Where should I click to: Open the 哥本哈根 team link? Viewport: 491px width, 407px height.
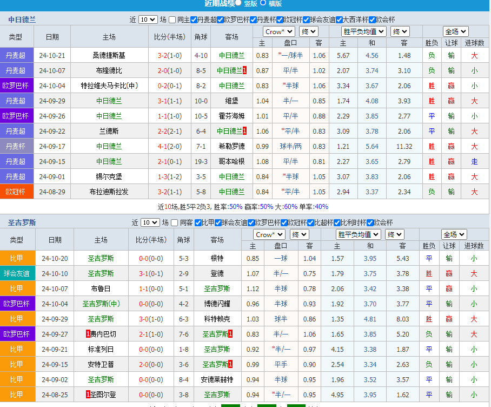click(x=231, y=161)
